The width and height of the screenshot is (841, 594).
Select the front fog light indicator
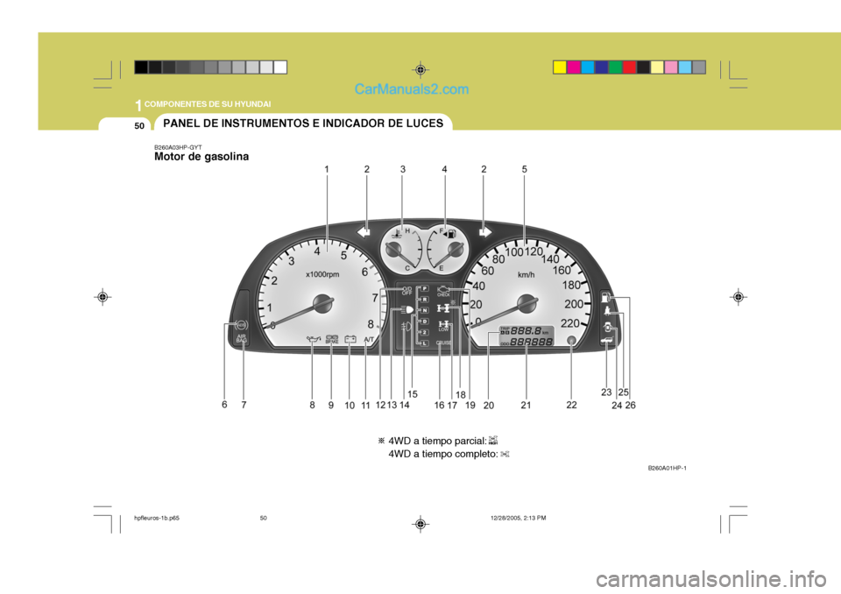(406, 326)
